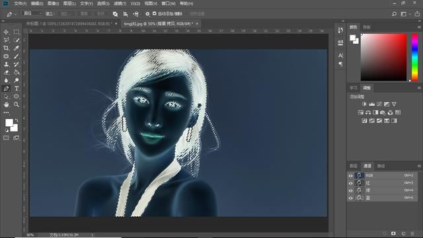423x238 pixels.
Task: Open the Channels panel flyout menu
Action: pyautogui.click(x=419, y=166)
